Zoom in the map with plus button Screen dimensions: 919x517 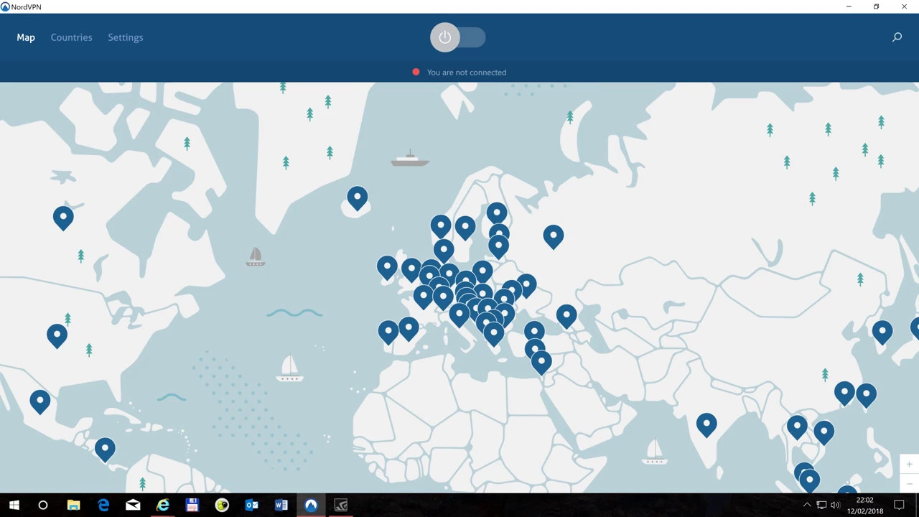pyautogui.click(x=909, y=465)
